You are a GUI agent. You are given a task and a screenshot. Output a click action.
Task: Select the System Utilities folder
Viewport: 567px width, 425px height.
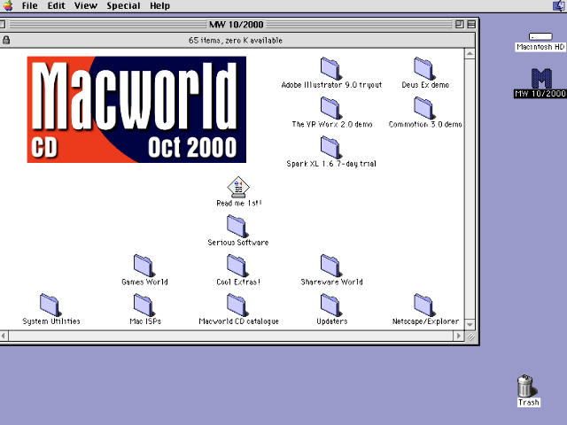[50, 305]
